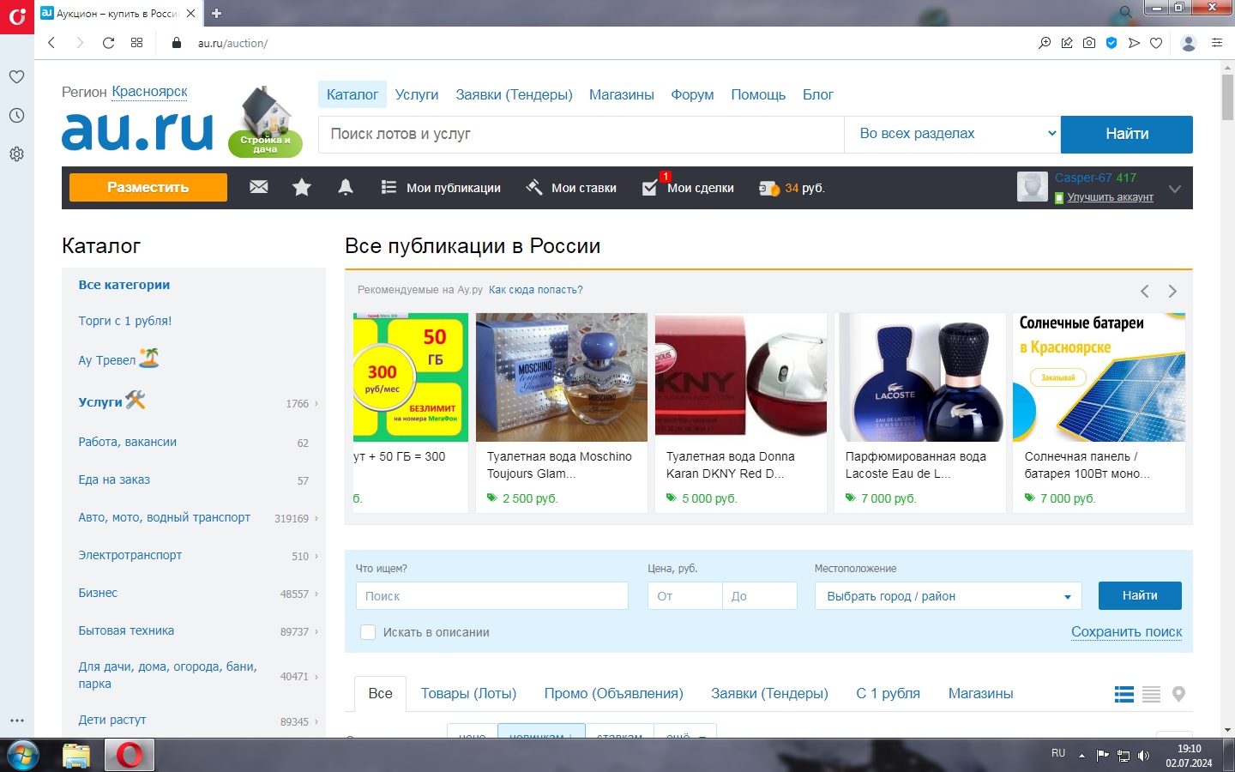This screenshot has width=1235, height=772.
Task: Open Магазины in top menu
Action: pos(622,94)
